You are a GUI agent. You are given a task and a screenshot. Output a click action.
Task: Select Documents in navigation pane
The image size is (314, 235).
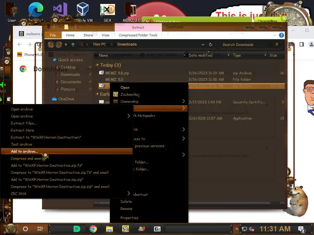[71, 82]
